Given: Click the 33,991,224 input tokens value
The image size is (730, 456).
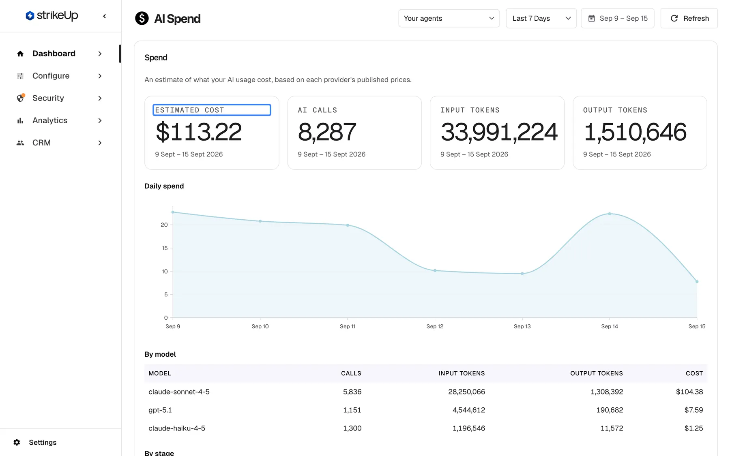Looking at the screenshot, I should tap(499, 132).
